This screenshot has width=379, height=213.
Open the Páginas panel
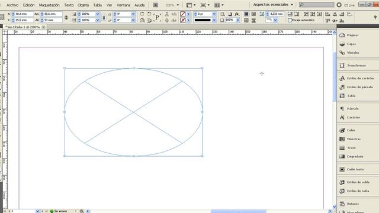click(x=349, y=35)
